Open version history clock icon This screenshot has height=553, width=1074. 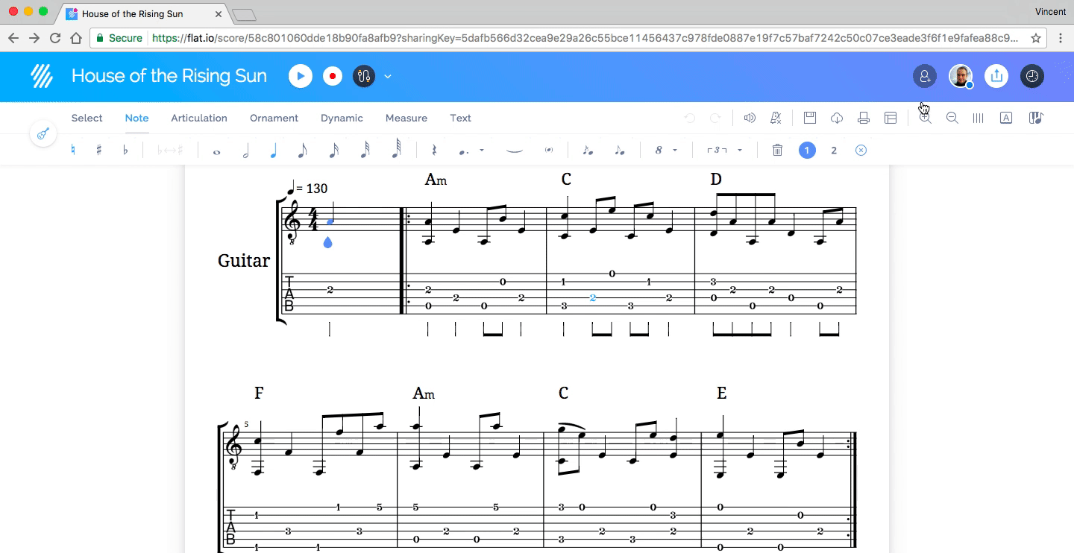(1032, 76)
